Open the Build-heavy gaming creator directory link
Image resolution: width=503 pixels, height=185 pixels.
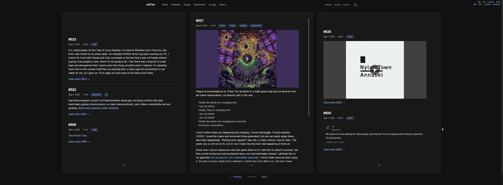click(x=98, y=108)
